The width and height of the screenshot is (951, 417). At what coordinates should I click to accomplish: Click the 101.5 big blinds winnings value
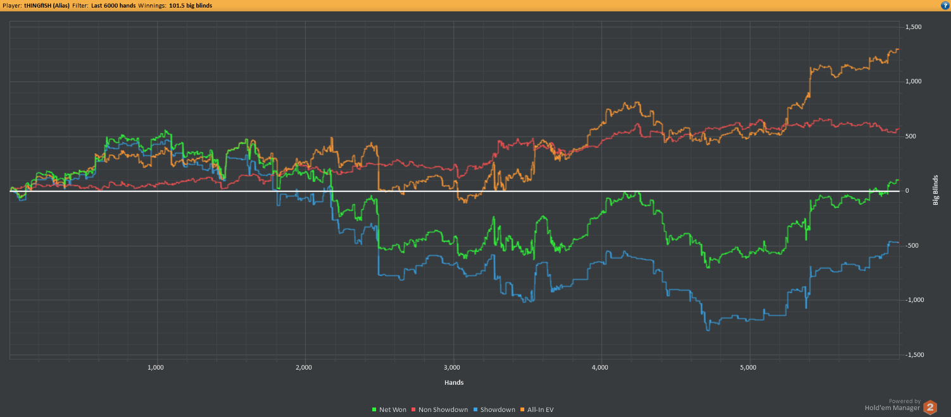coord(191,5)
